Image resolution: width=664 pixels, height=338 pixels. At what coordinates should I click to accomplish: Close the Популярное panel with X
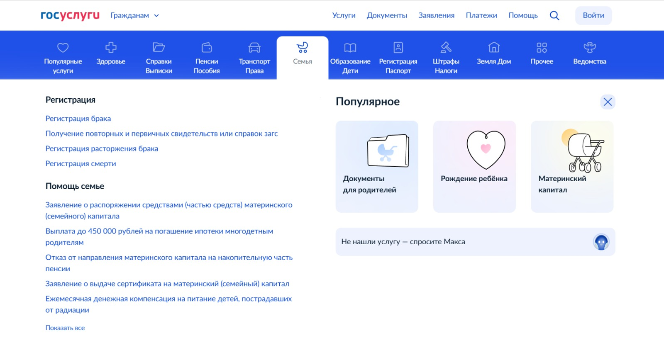[608, 102]
